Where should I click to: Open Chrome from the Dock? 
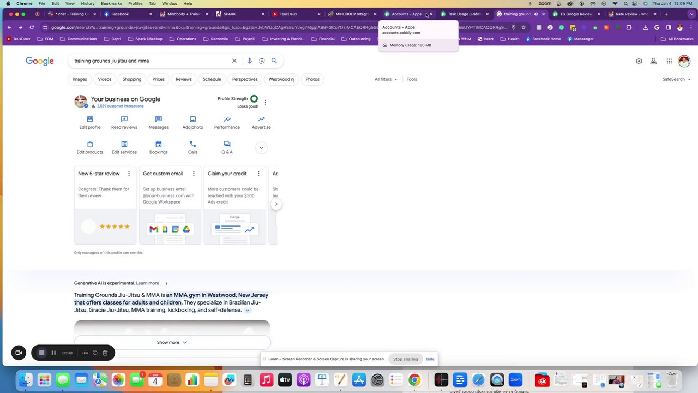tap(414, 380)
